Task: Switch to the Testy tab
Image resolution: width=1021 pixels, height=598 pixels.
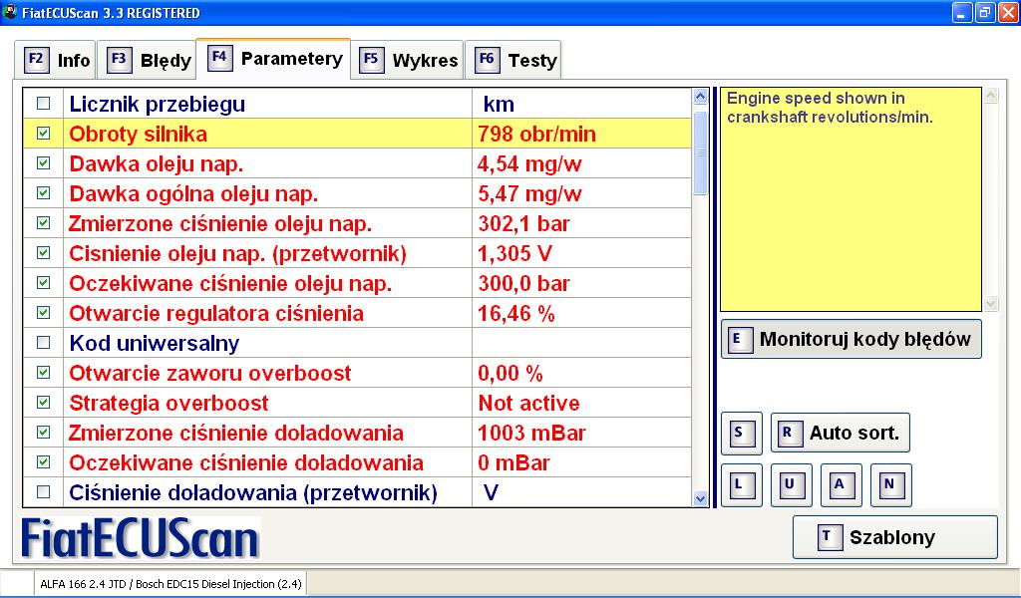Action: tap(513, 60)
